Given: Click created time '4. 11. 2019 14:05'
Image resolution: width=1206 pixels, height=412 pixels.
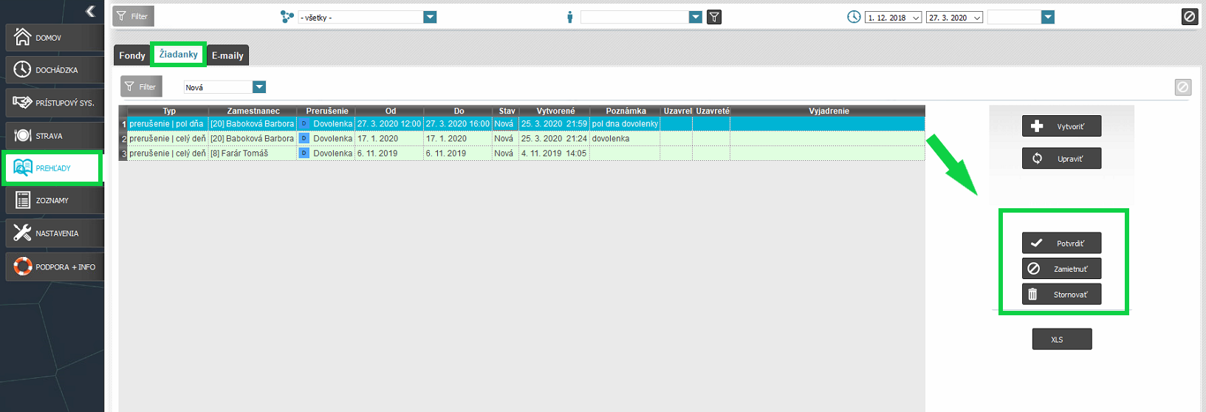Looking at the screenshot, I should 554,154.
